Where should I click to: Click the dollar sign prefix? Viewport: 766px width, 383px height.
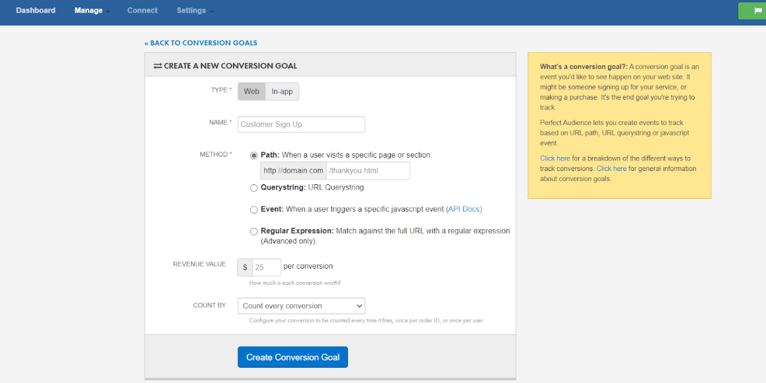[x=245, y=268]
